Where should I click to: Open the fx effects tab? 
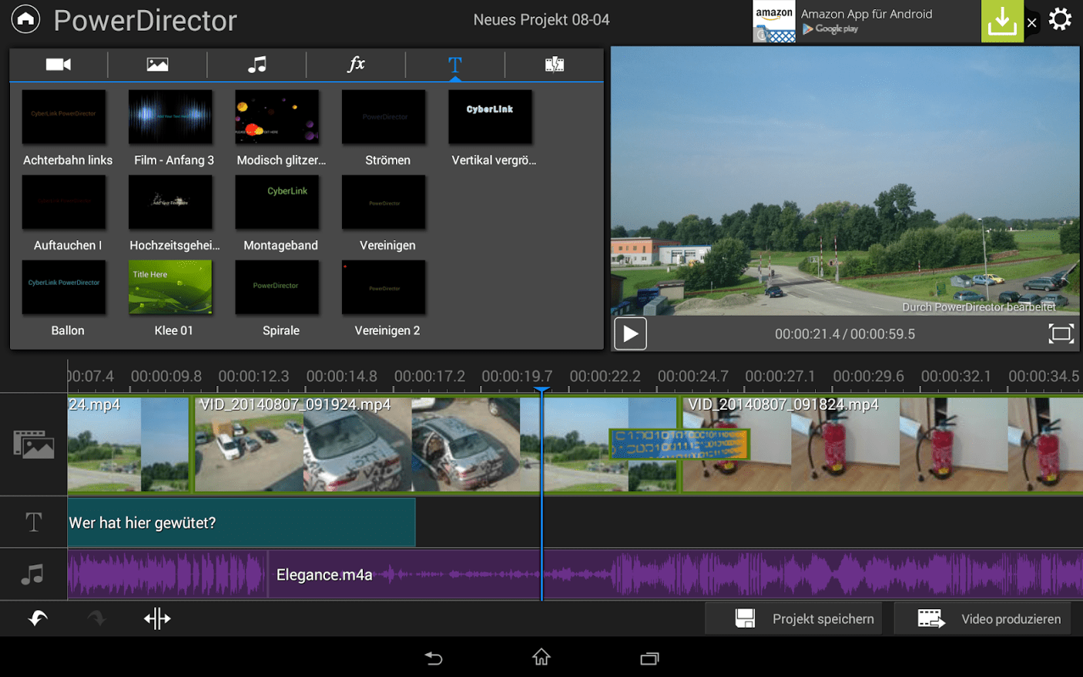pyautogui.click(x=356, y=65)
